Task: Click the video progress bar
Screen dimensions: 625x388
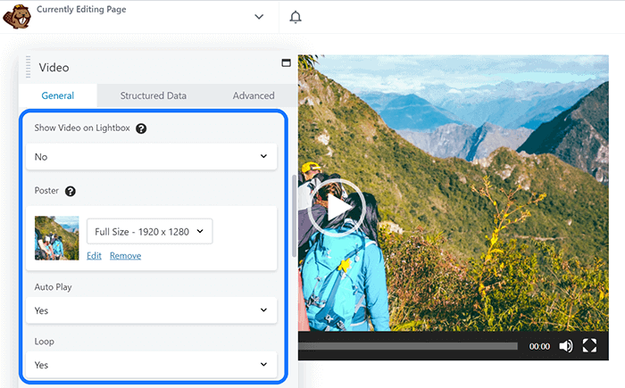Action: [408, 346]
